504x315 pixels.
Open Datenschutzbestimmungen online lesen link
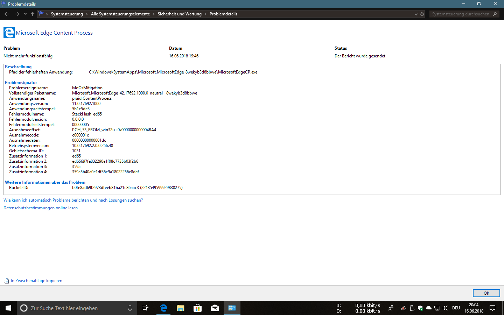[x=41, y=208]
